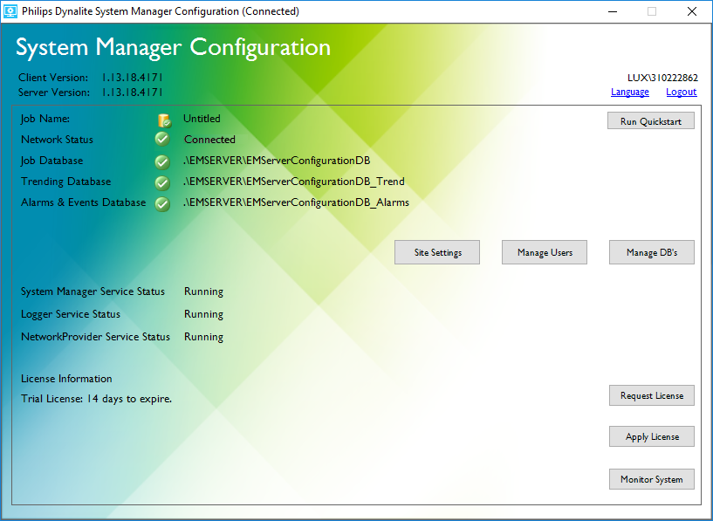Viewport: 713px width, 521px height.
Task: Open Site Settings
Action: click(438, 252)
